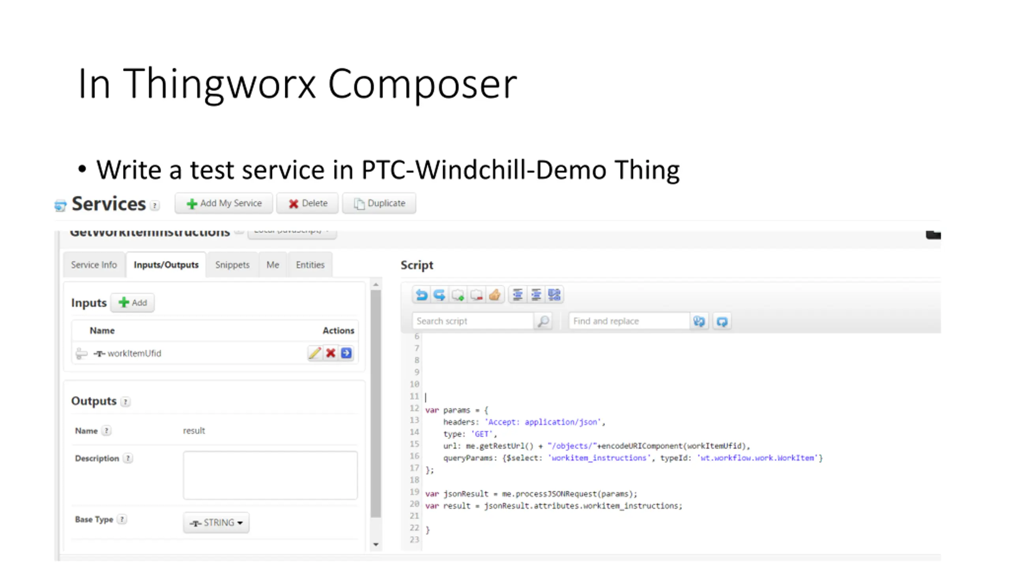Click the comment icon with green plus
Screen dimensions: 1010x568
(458, 295)
